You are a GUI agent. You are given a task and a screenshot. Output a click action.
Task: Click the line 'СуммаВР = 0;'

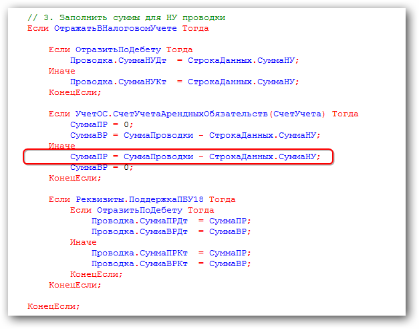pyautogui.click(x=102, y=167)
